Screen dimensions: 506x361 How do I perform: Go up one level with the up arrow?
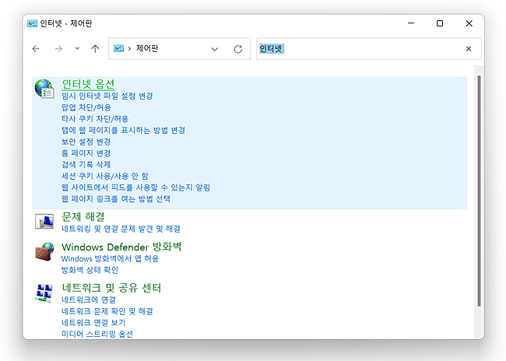coord(95,49)
